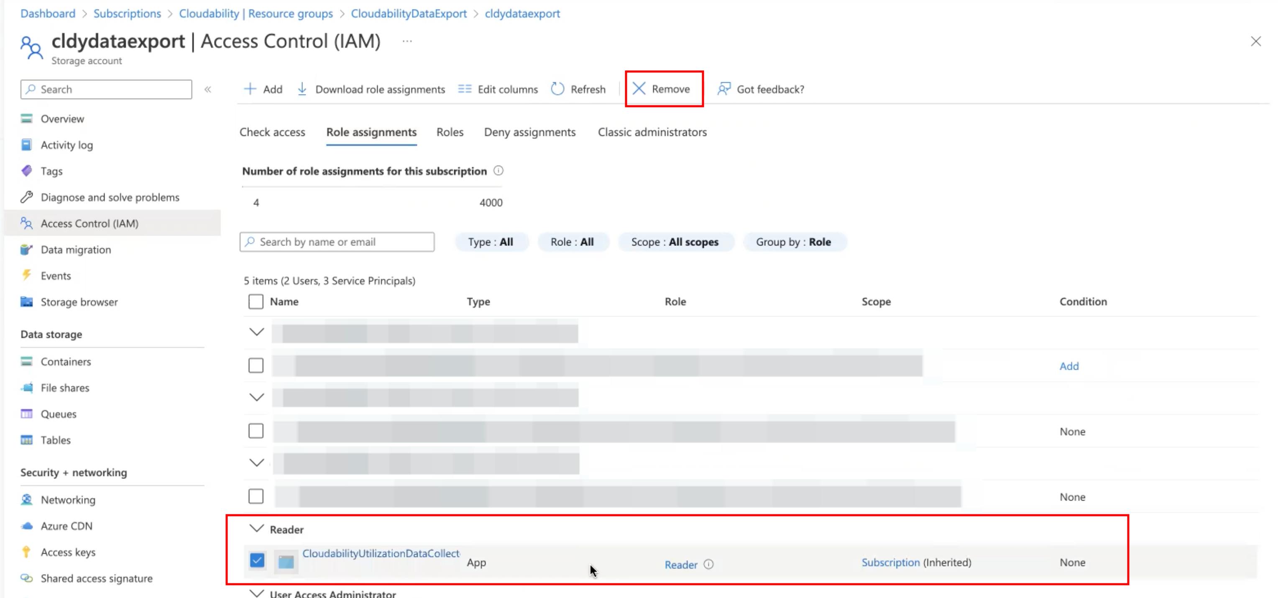Screen dimensions: 1278x598
Task: Open Queues sidebar icon
Action: tap(27, 414)
